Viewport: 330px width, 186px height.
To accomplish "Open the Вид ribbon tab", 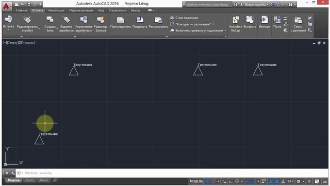I will tap(101, 10).
